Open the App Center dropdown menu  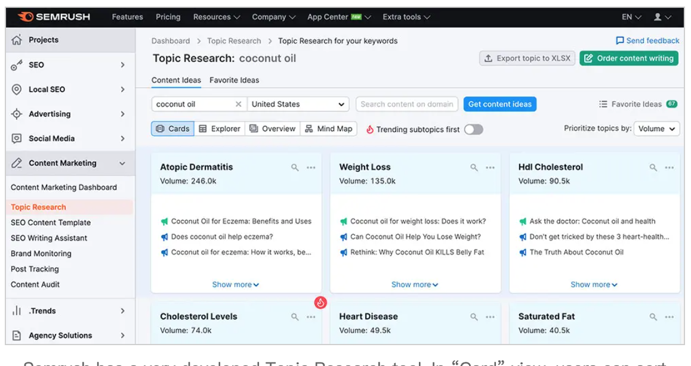(x=339, y=17)
